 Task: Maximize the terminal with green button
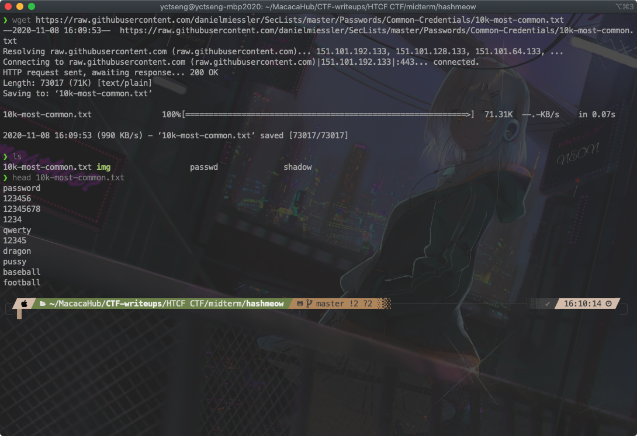(32, 6)
